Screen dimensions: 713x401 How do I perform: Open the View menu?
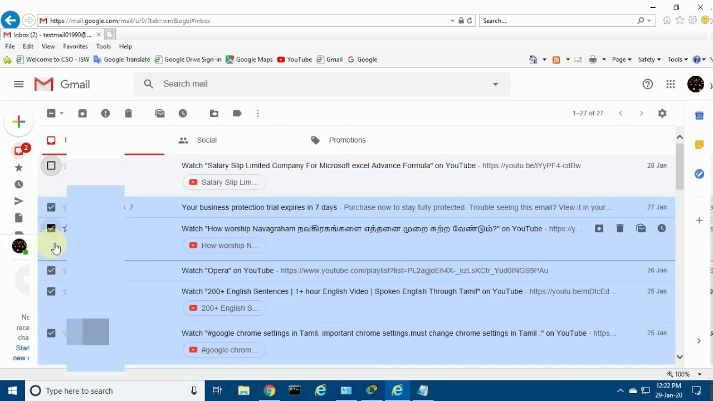(48, 47)
